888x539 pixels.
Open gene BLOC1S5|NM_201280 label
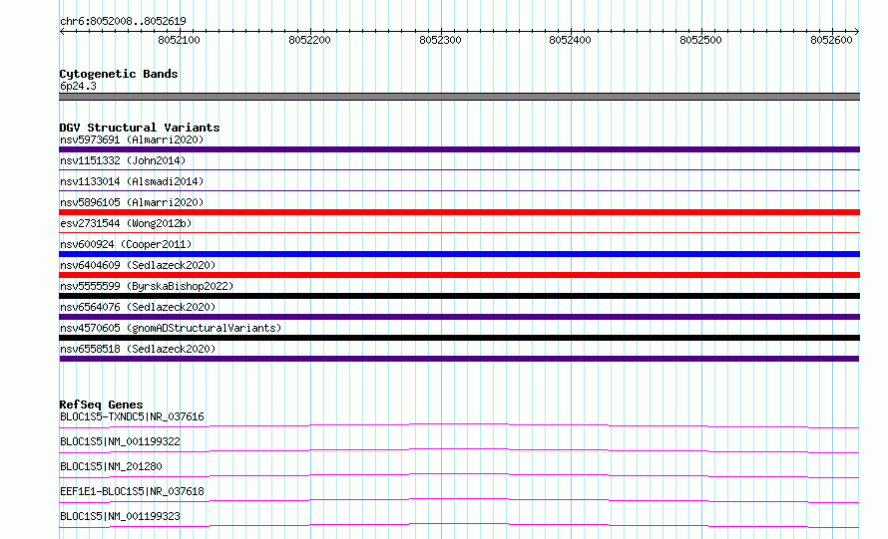(x=111, y=466)
